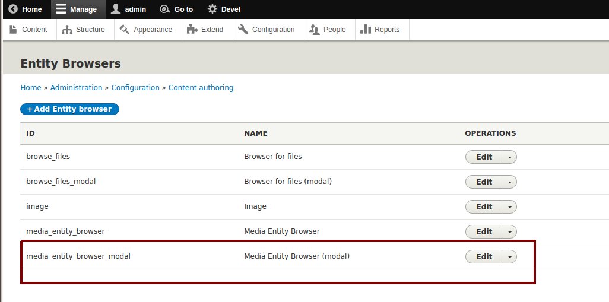Expand dropdown arrow for browse_files_modal row
Viewport: 609px width, 302px height.
(x=510, y=182)
